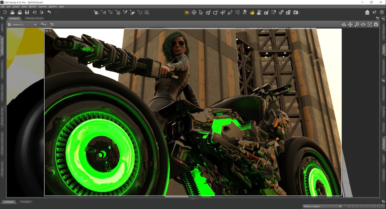
Task: Select the Node Selection arrow tool
Action: coord(201,12)
